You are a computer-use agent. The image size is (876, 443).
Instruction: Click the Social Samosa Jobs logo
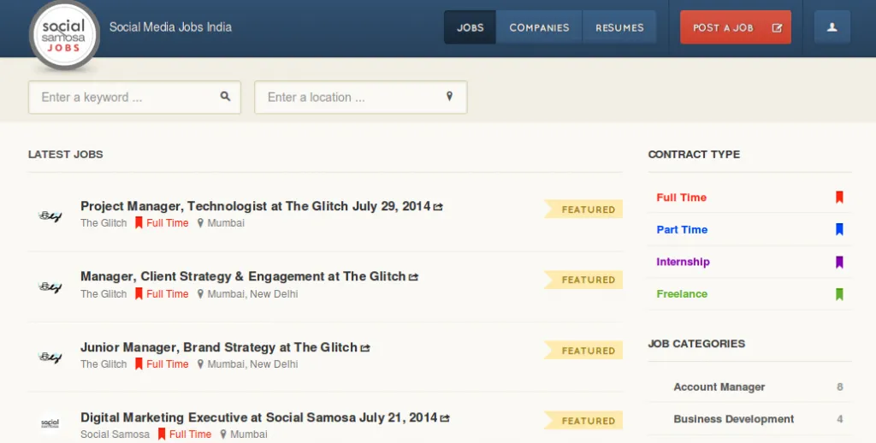64,36
